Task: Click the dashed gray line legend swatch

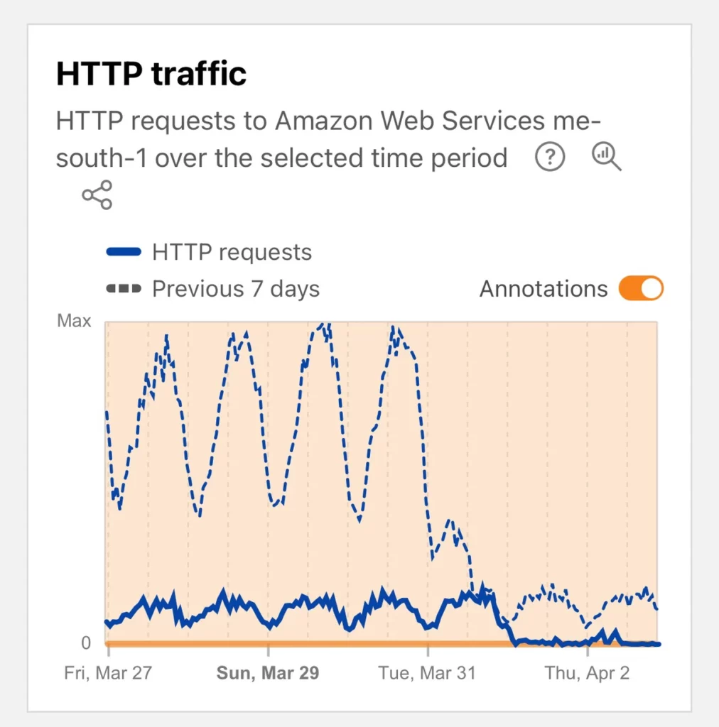Action: [124, 289]
